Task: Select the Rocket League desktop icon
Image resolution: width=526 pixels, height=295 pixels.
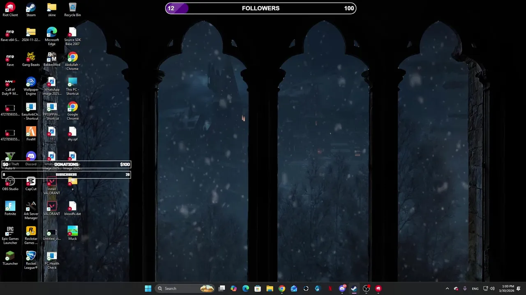Action: (x=31, y=261)
